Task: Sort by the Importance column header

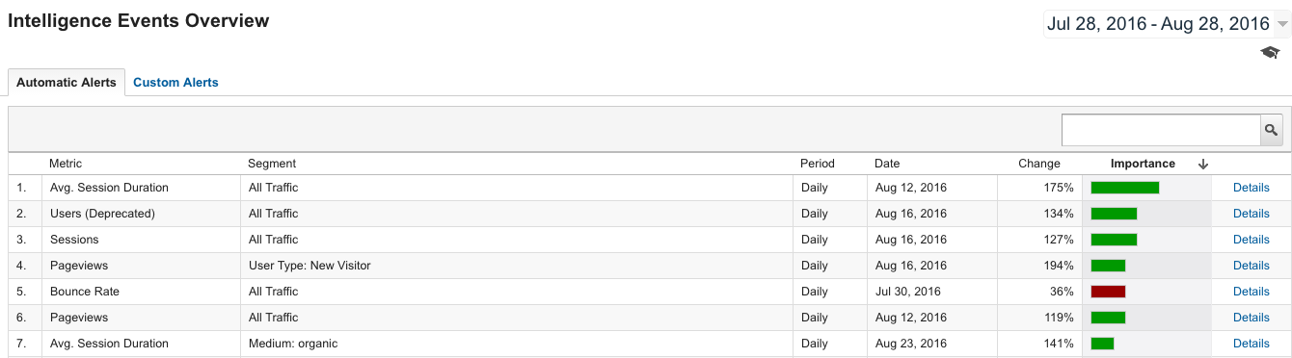Action: pos(1143,164)
